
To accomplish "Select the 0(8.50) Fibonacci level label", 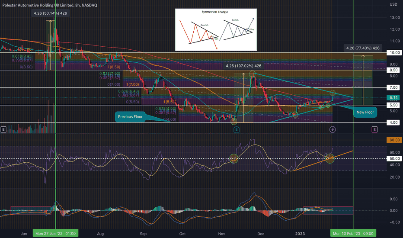I will [26, 67].
